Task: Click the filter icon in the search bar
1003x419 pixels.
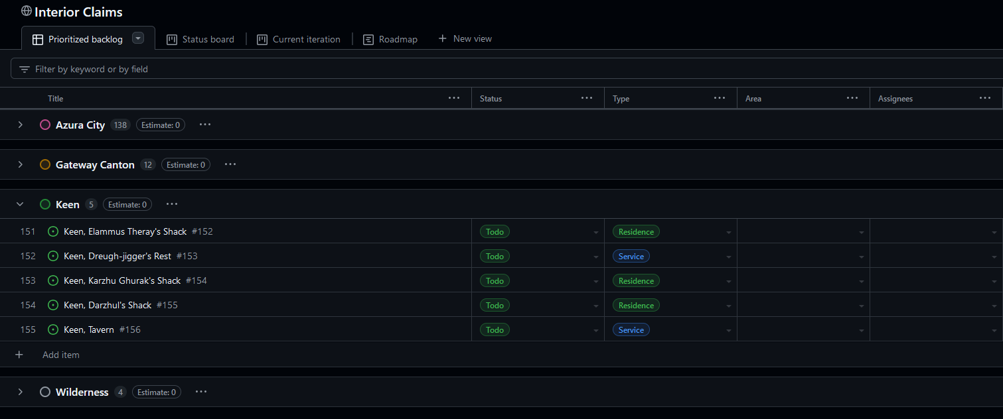Action: click(25, 69)
